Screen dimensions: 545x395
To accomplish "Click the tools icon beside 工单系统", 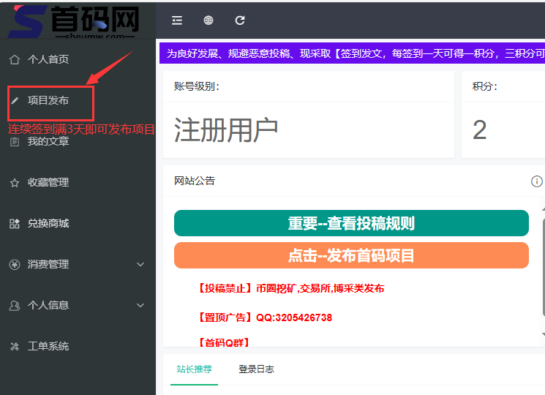I will click(x=14, y=347).
